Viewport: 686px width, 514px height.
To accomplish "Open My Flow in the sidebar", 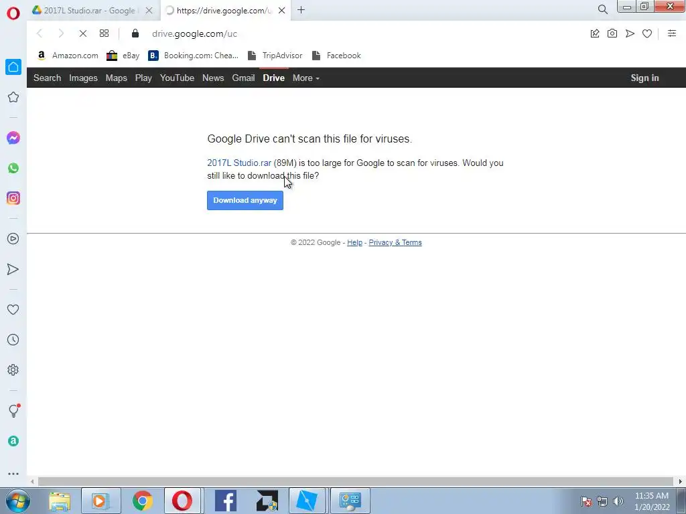I will point(13,269).
